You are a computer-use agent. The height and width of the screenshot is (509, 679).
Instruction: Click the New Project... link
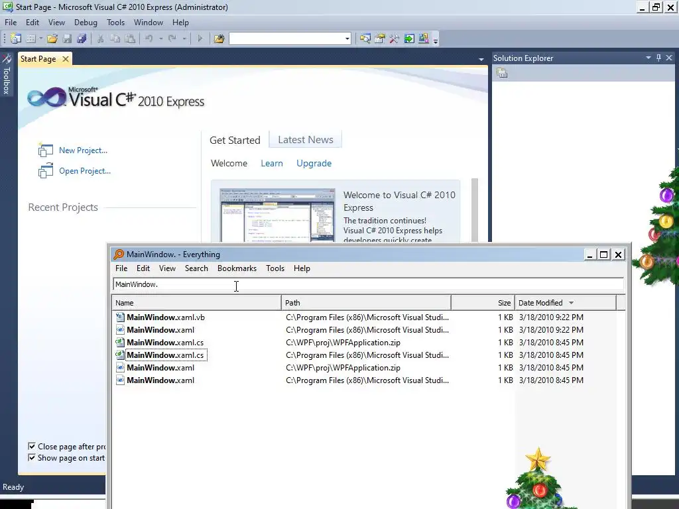[83, 150]
